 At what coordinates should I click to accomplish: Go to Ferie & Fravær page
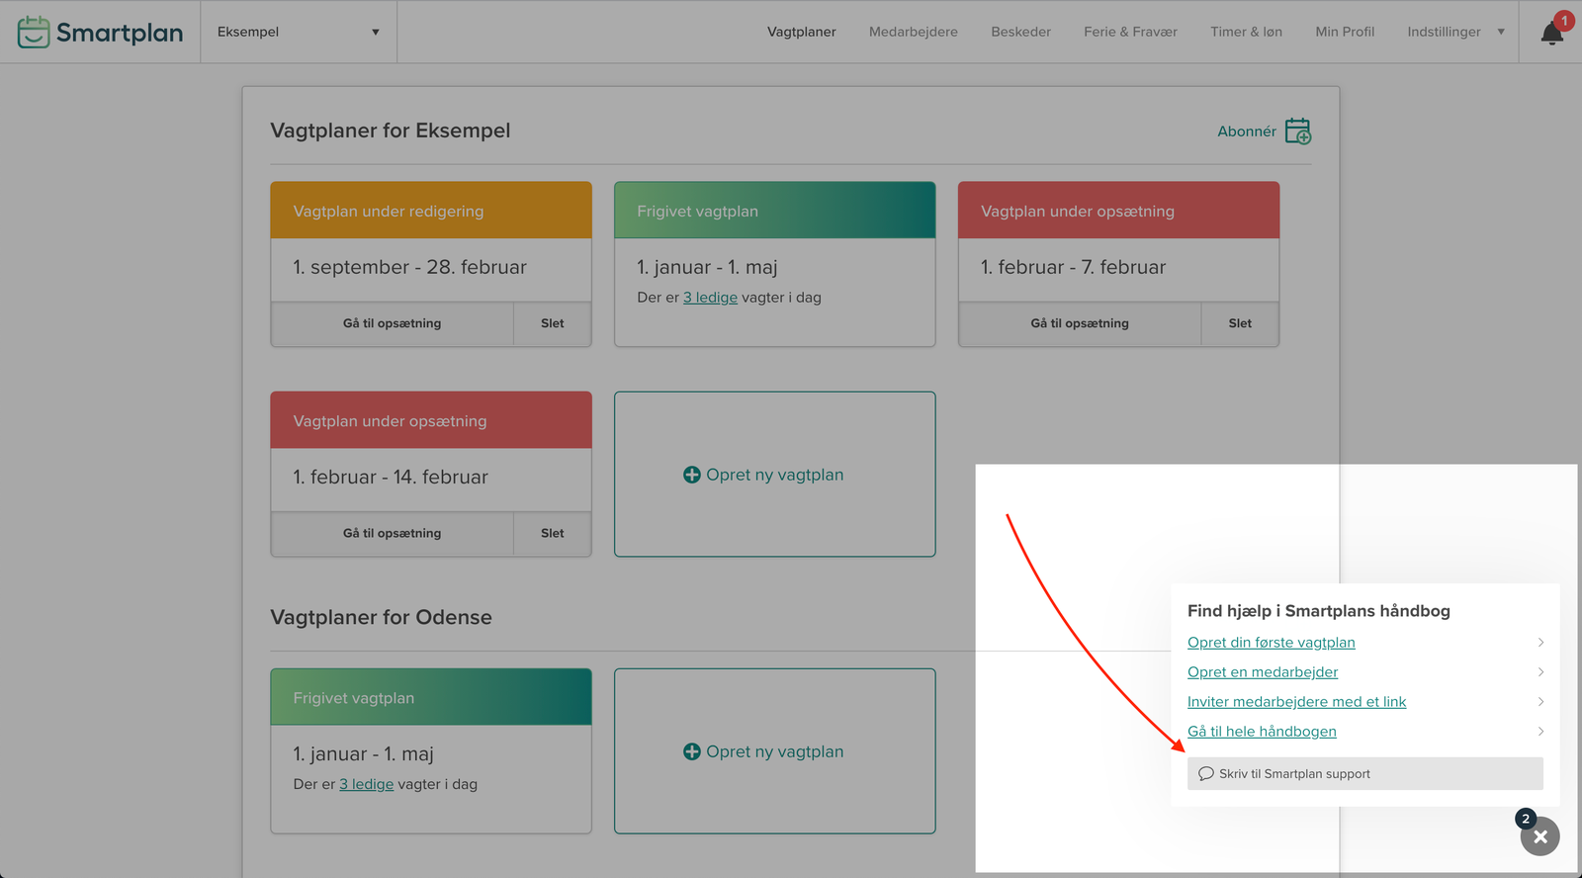(x=1130, y=32)
